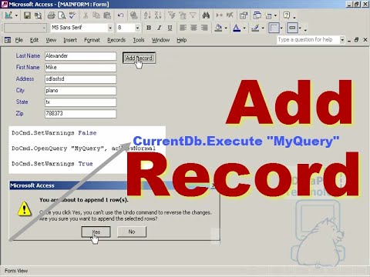
Task: Apply the Font/Fore Color button
Action: coord(237,28)
